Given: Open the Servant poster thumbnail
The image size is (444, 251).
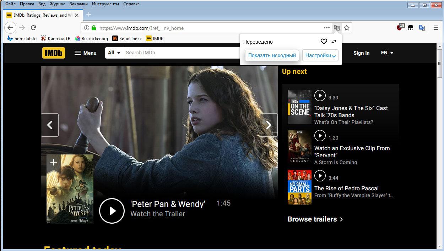Looking at the screenshot, I should [x=299, y=147].
